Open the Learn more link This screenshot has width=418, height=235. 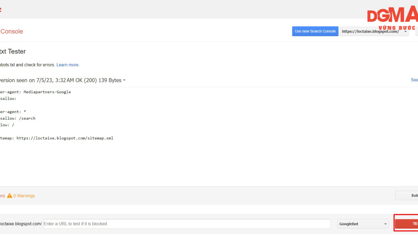68,65
